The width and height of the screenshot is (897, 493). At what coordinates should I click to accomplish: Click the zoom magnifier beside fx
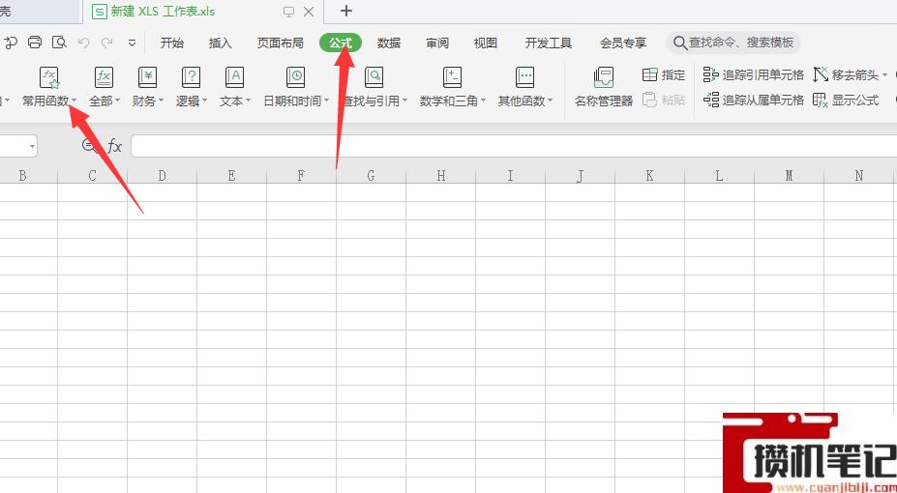[x=89, y=146]
